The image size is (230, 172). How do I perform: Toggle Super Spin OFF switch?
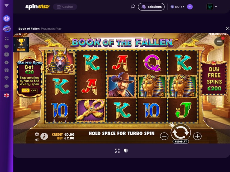[29, 91]
